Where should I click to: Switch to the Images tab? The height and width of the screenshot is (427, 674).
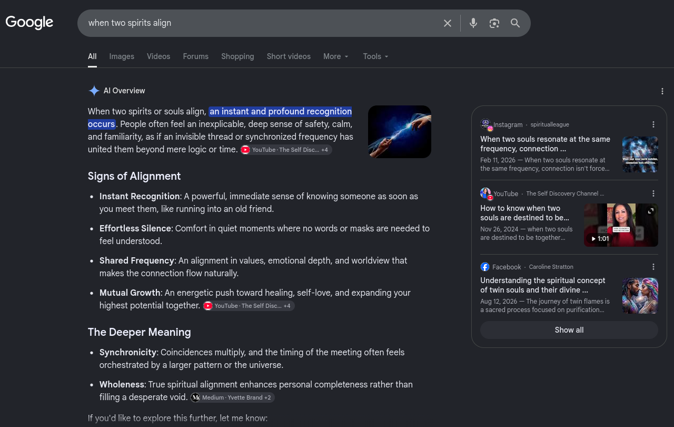[122, 56]
